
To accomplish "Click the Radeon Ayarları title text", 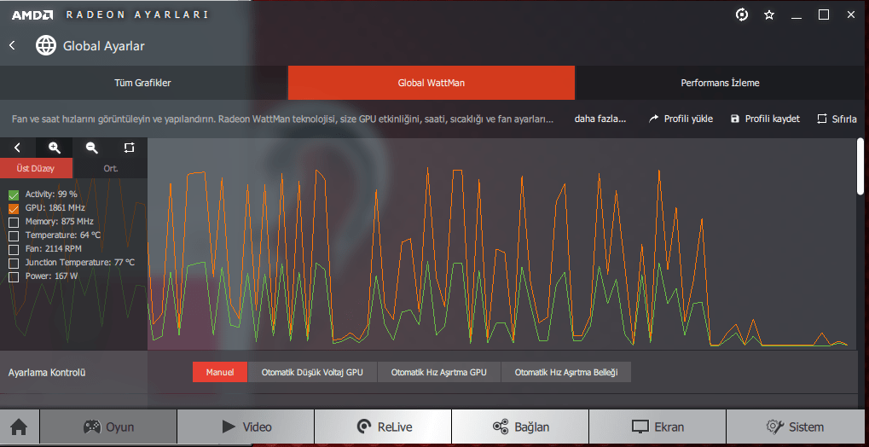I will [137, 15].
